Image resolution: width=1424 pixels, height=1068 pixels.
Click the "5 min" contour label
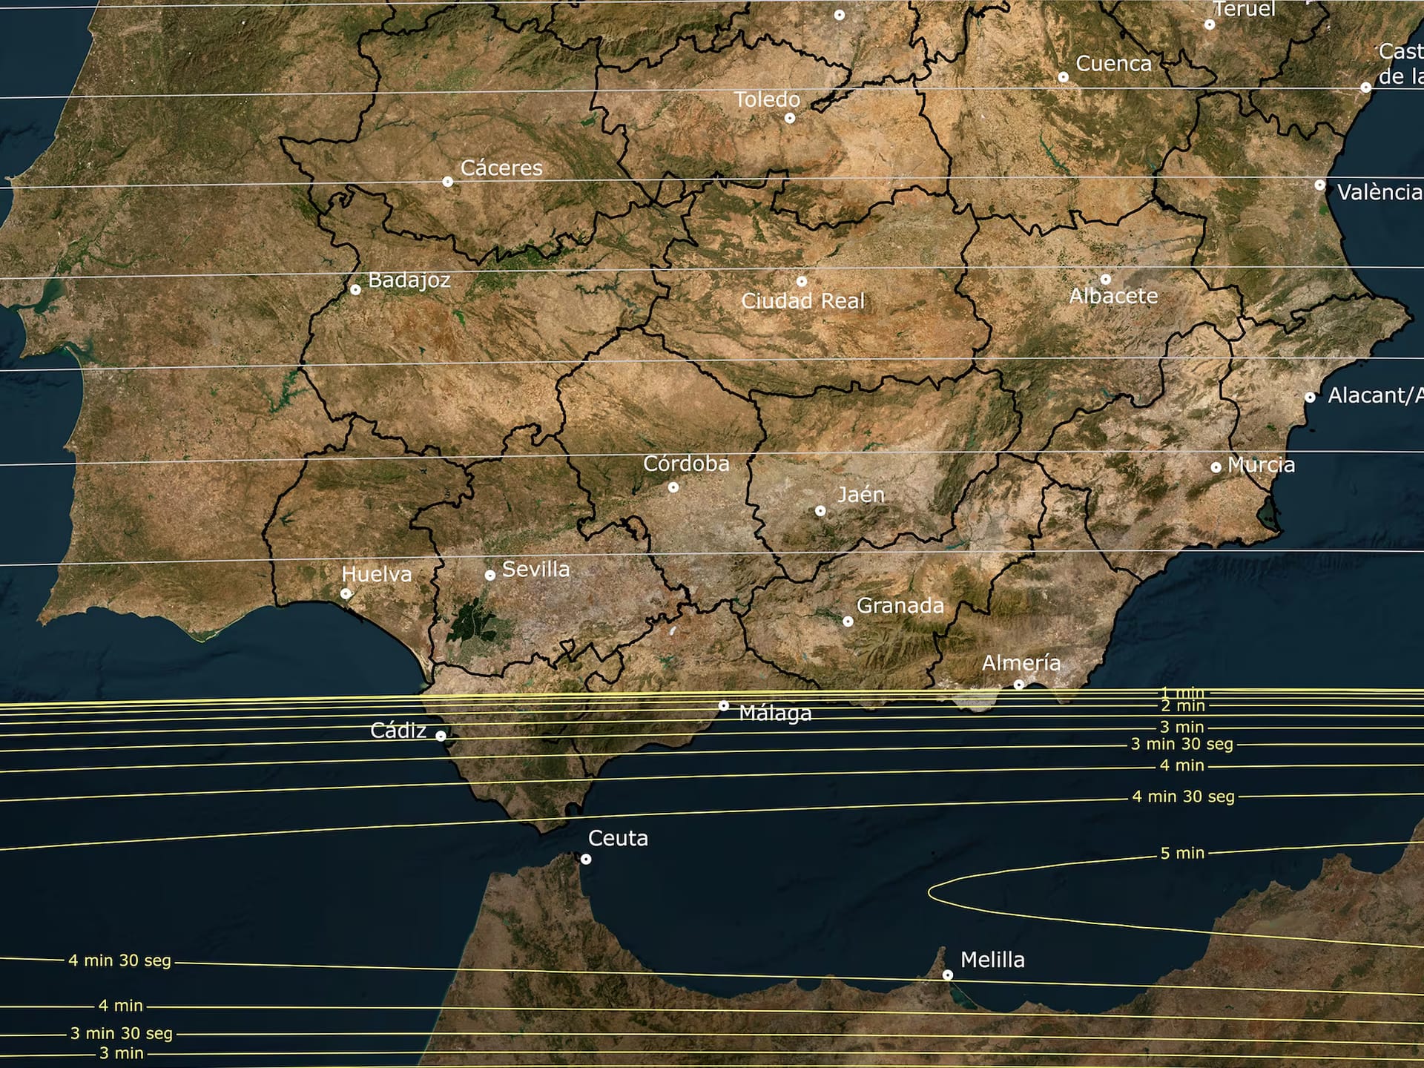(x=1183, y=854)
